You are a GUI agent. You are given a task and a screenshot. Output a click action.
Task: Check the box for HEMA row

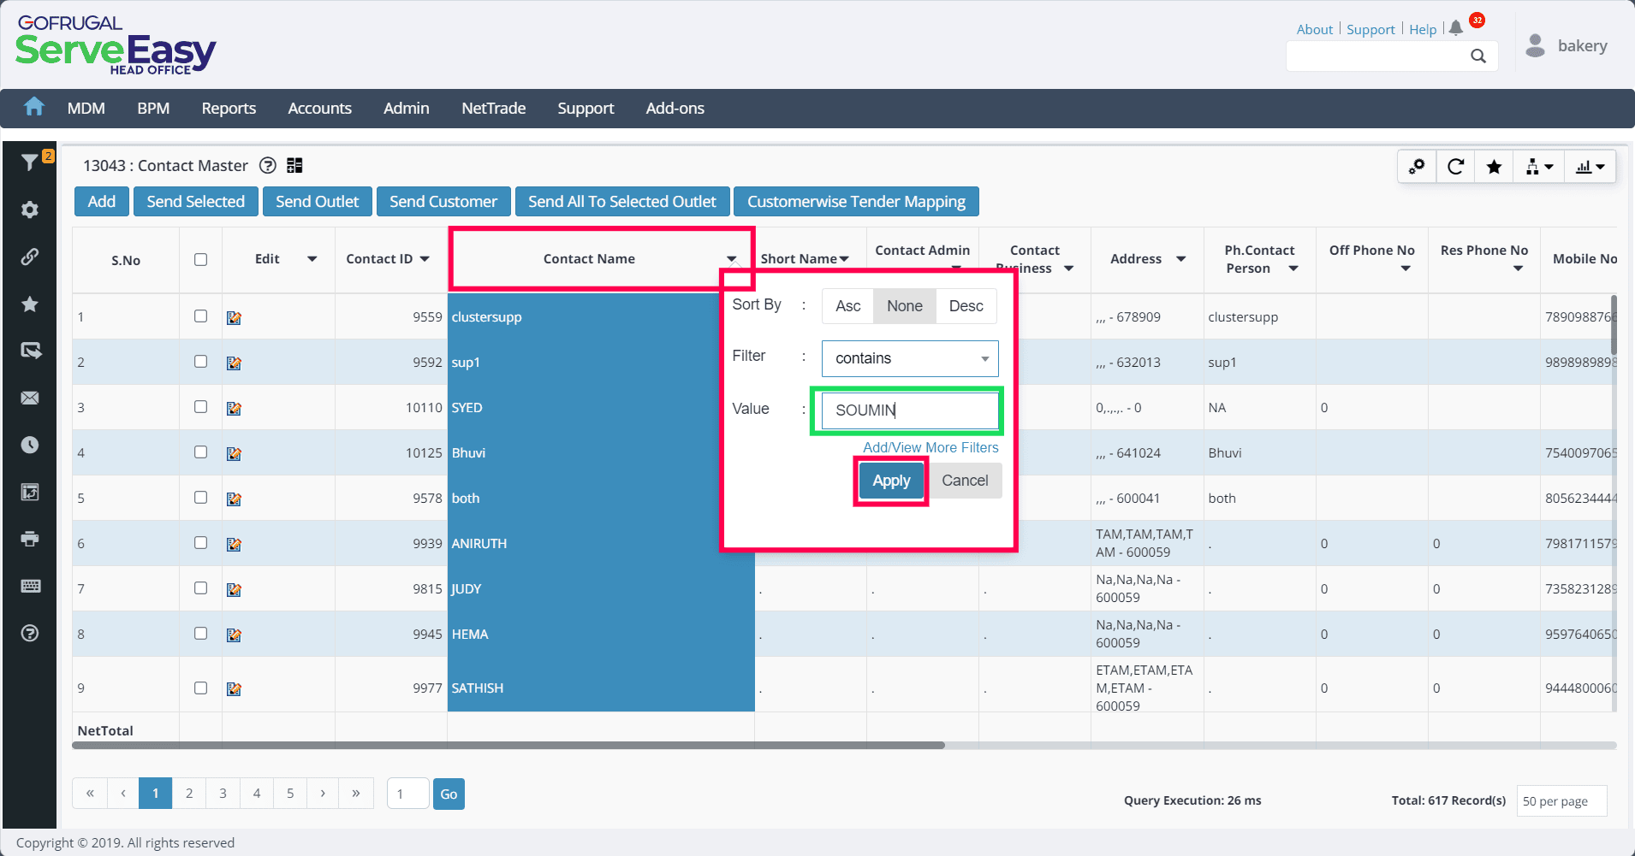[x=200, y=633]
